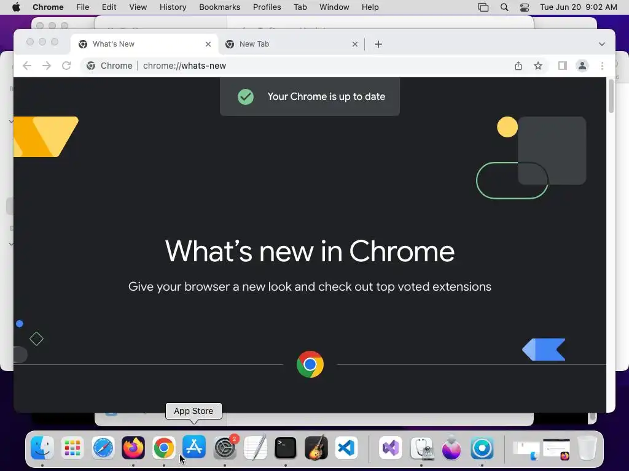Open the Trash in the Dock
The width and height of the screenshot is (629, 471).
tap(587, 447)
